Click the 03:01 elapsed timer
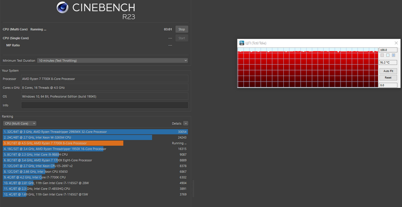 168,29
